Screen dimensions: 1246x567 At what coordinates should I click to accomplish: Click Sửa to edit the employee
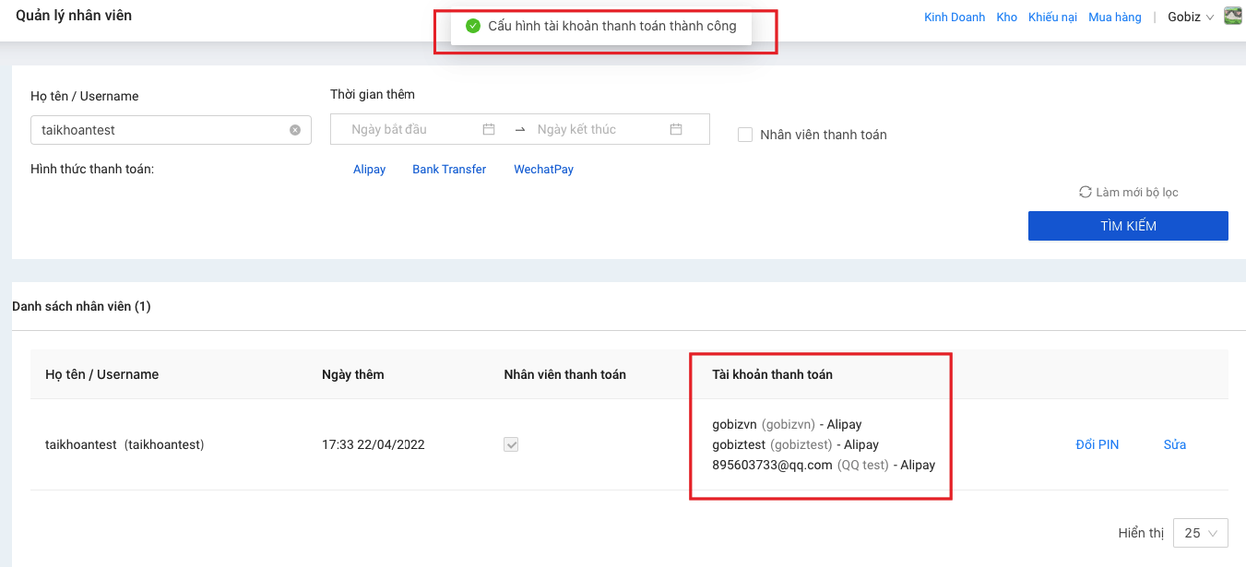(1174, 444)
